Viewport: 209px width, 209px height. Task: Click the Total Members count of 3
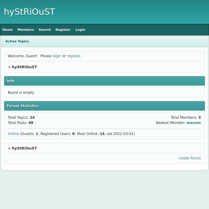pyautogui.click(x=199, y=118)
